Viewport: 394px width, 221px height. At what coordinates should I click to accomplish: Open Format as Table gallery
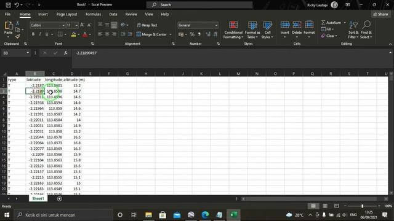[252, 30]
